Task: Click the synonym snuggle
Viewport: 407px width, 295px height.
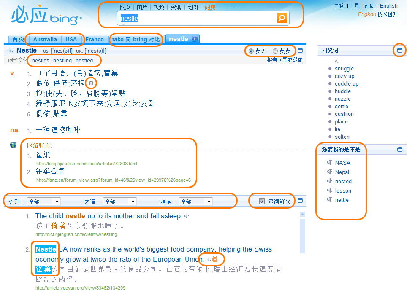Action: 344,69
